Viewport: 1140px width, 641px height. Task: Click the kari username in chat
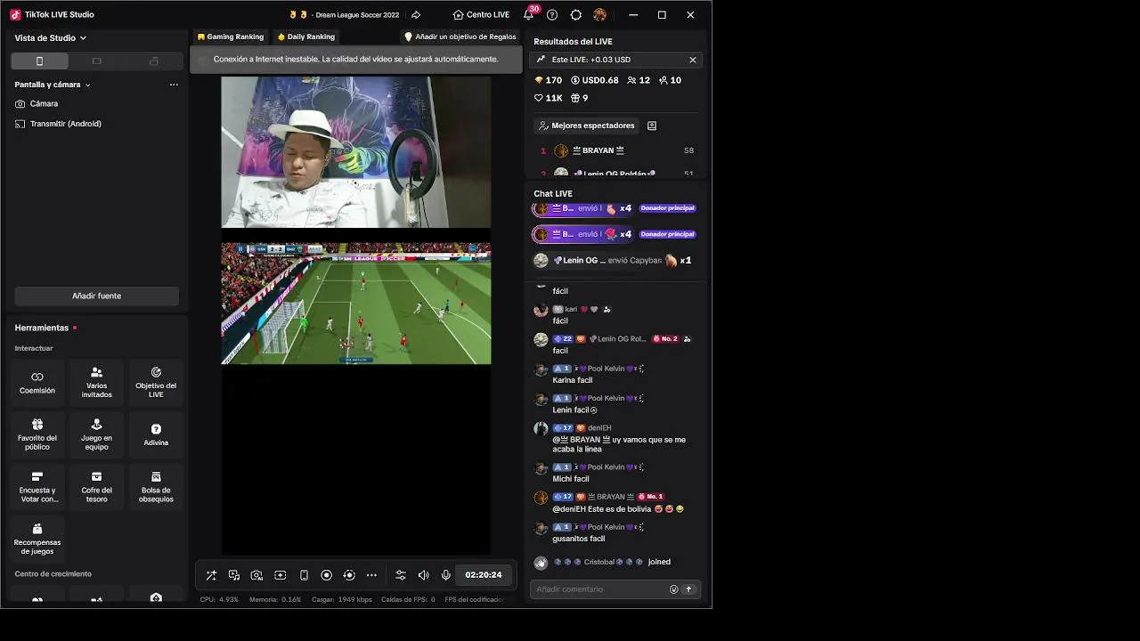571,310
